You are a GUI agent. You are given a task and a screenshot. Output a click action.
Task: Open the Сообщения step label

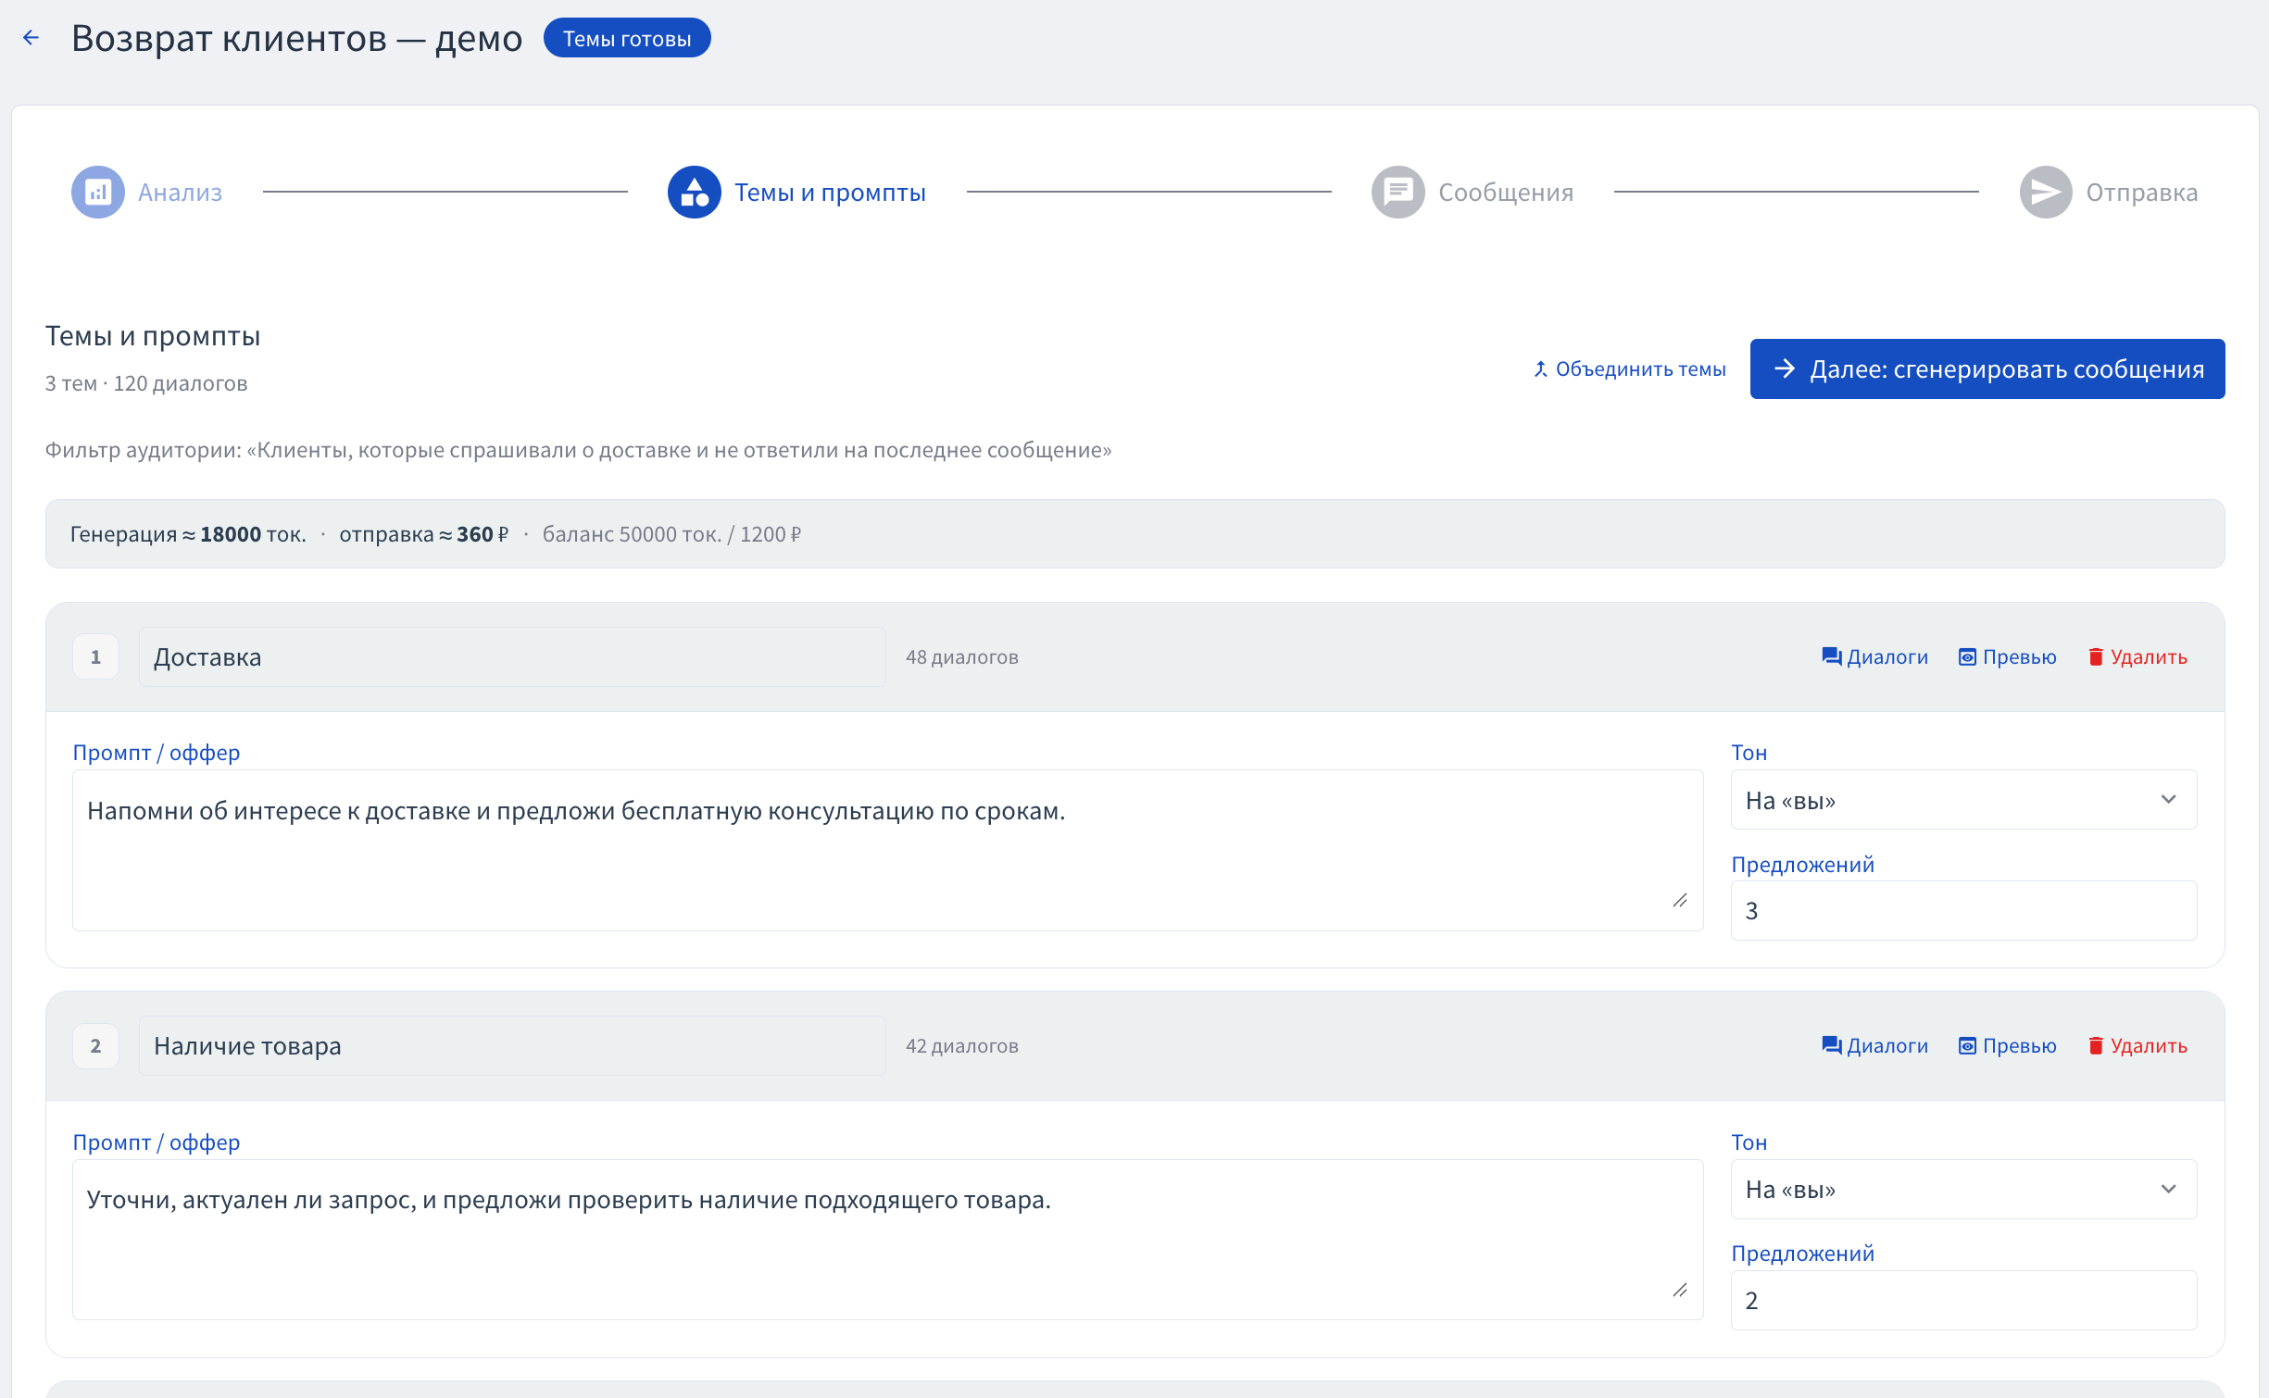coord(1506,193)
